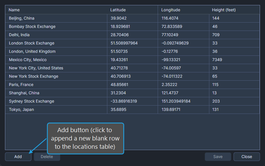Screen dimensions: 265x166
Task: Select the Bombay Stock Exchange name cell
Action: tap(56, 27)
